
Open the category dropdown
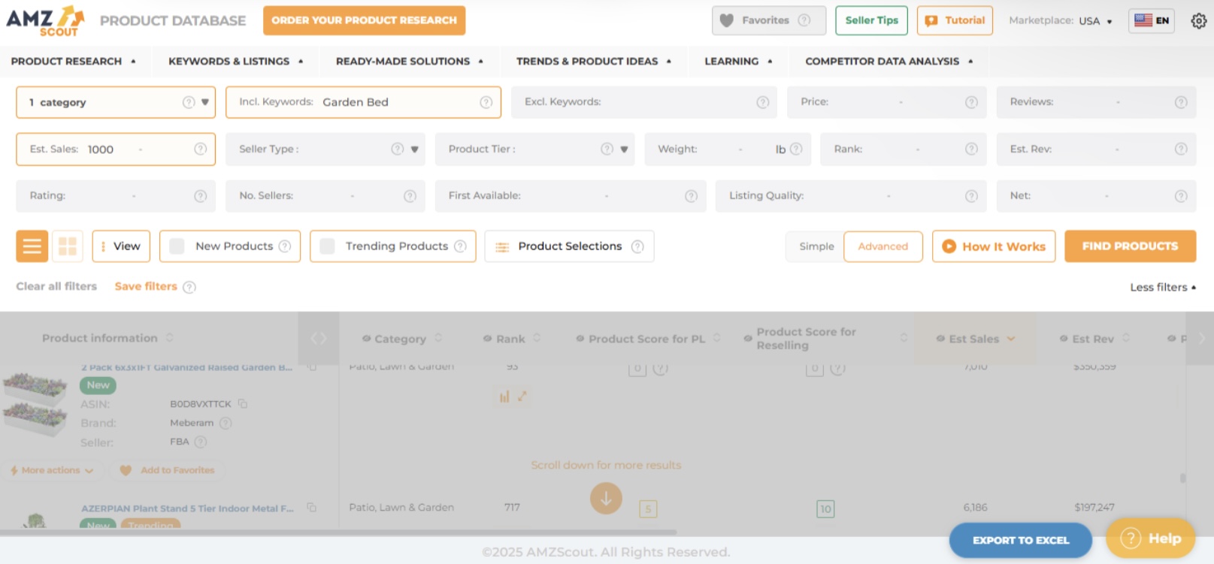tap(116, 102)
